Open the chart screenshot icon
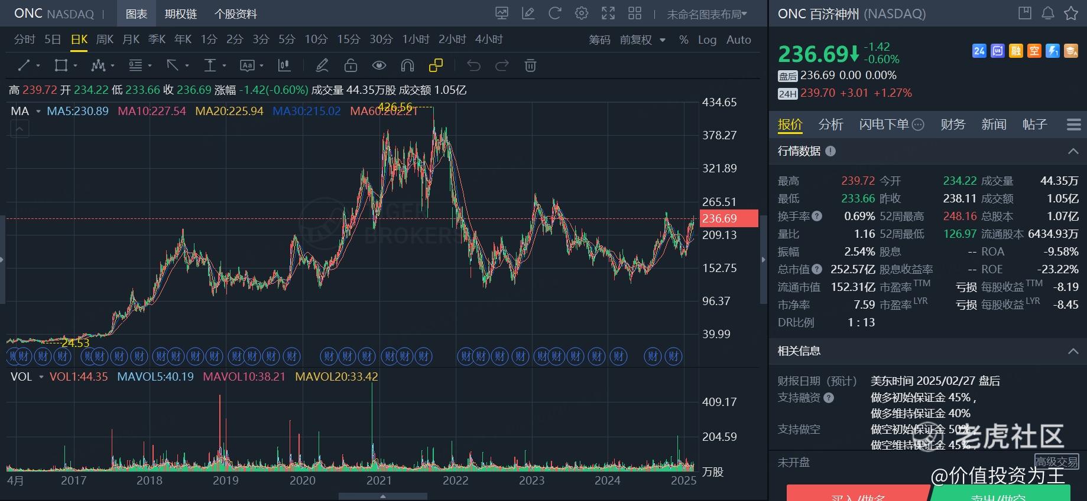1087x501 pixels. click(502, 13)
